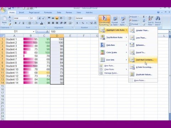Click the Orientation icon
Viewport: 171px width, 128px height.
pos(62,18)
